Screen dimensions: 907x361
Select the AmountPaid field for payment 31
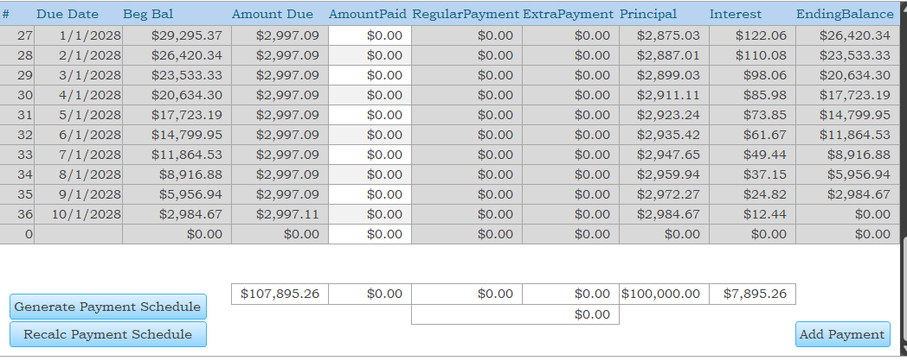(370, 115)
